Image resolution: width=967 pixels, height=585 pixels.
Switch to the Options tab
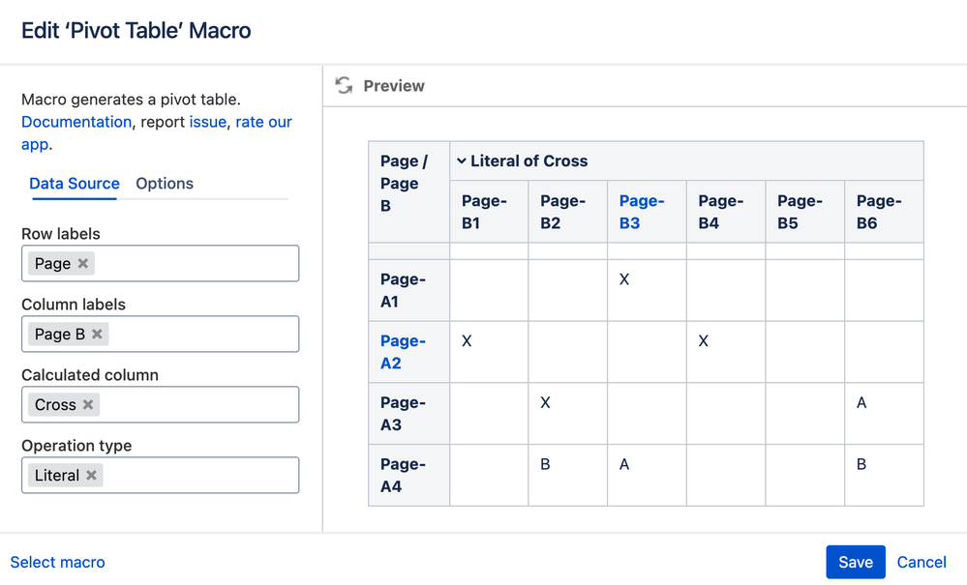pyautogui.click(x=165, y=184)
